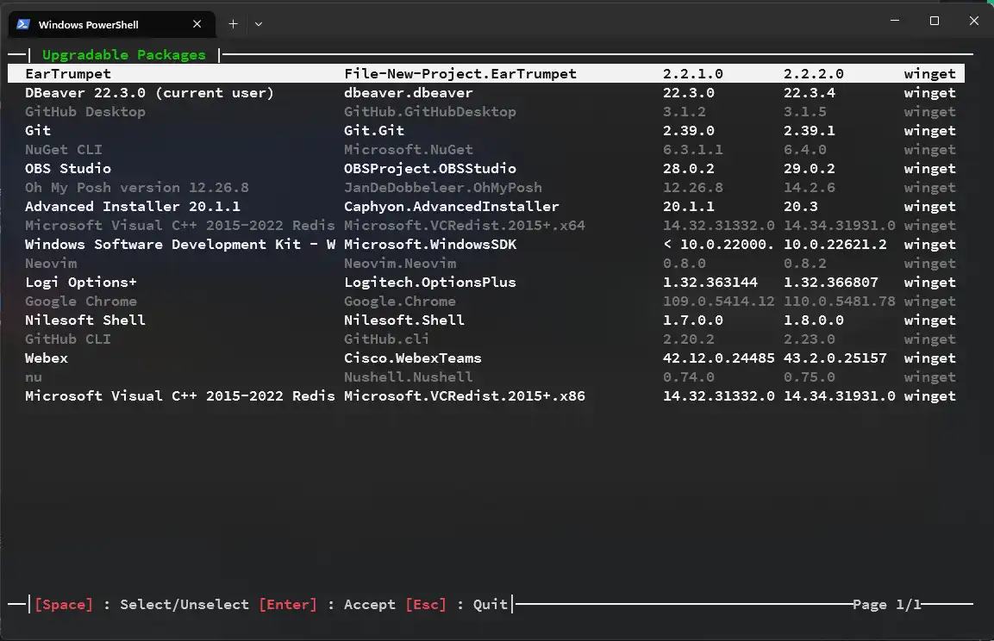Image resolution: width=994 pixels, height=641 pixels.
Task: Click package ID Cisco.WebexTeams
Action: (x=413, y=358)
